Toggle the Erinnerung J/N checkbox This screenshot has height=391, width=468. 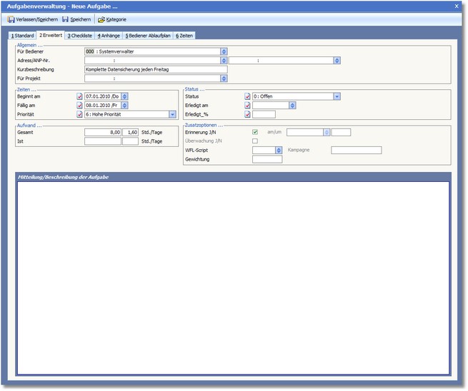(x=256, y=132)
